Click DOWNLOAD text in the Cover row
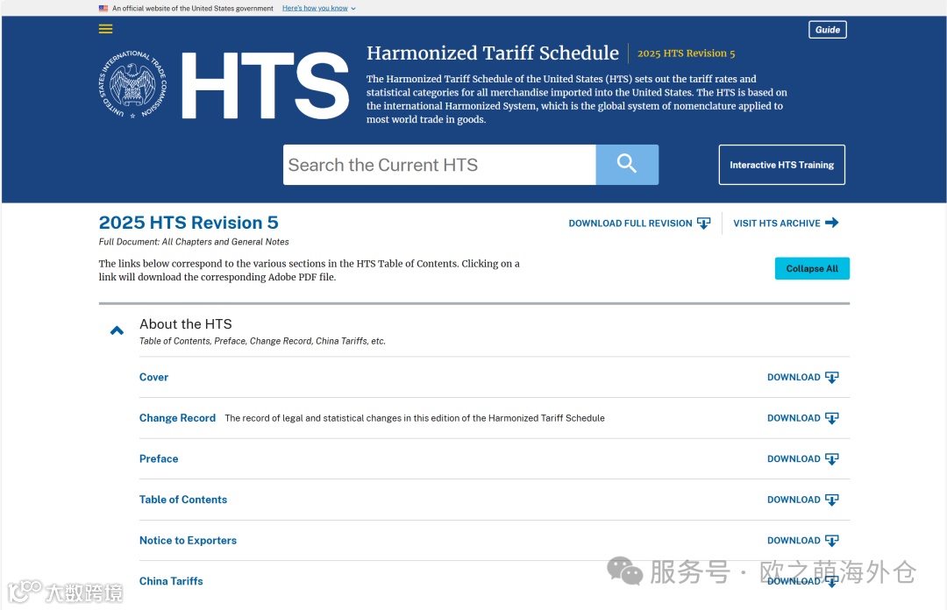The height and width of the screenshot is (610, 947). point(794,377)
